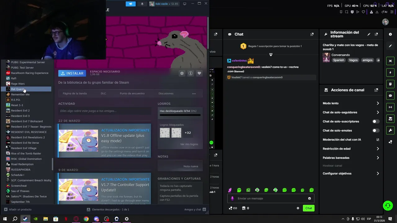
Task: Select R.E.P.O. in the library list
Action: pyautogui.click(x=26, y=100)
